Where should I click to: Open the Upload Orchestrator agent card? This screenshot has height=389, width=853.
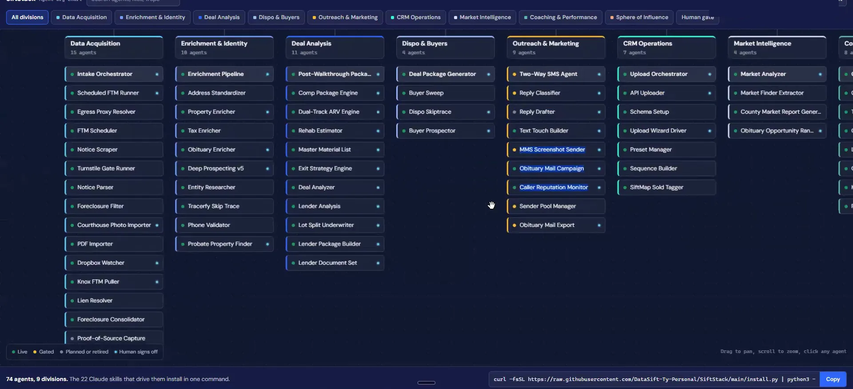[x=667, y=74]
